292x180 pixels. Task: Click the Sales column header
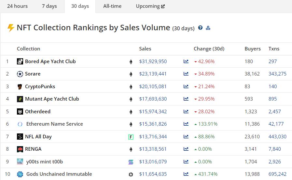pyautogui.click(x=145, y=49)
